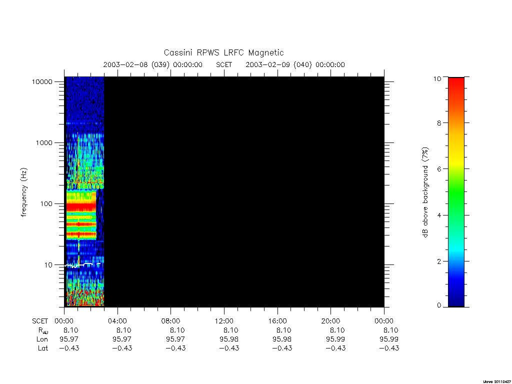
Task: Click the "dB above background (7%)" colorbar title
Action: [x=425, y=192]
